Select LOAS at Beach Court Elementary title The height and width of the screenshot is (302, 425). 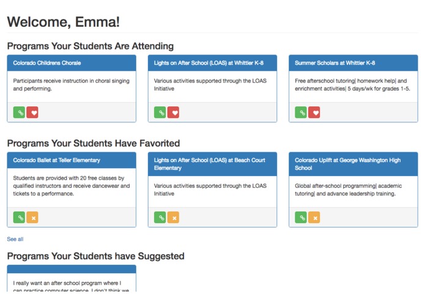(210, 164)
